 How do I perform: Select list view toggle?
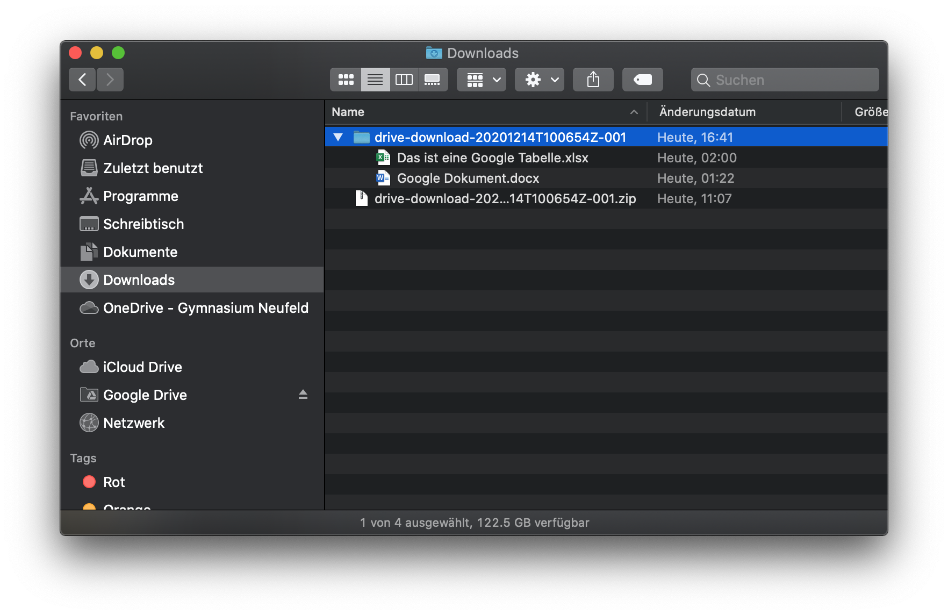(x=375, y=80)
